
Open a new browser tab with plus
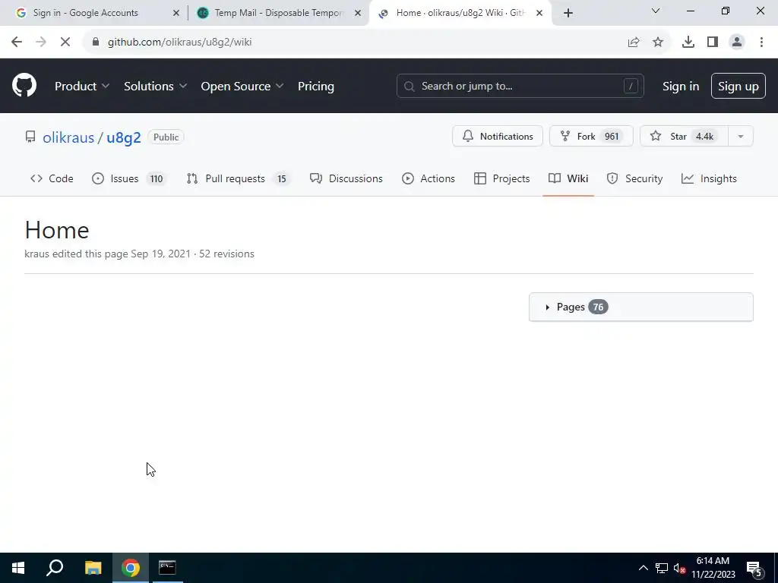[568, 13]
